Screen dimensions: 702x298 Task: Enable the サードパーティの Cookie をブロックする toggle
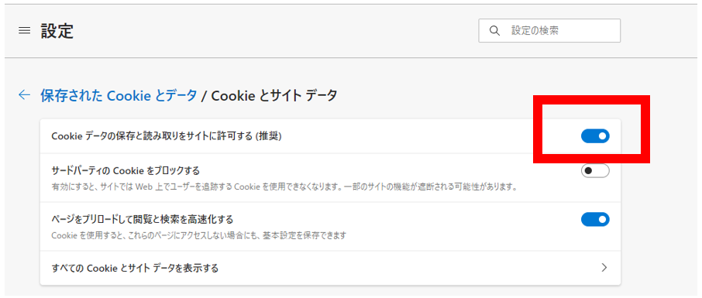(595, 171)
